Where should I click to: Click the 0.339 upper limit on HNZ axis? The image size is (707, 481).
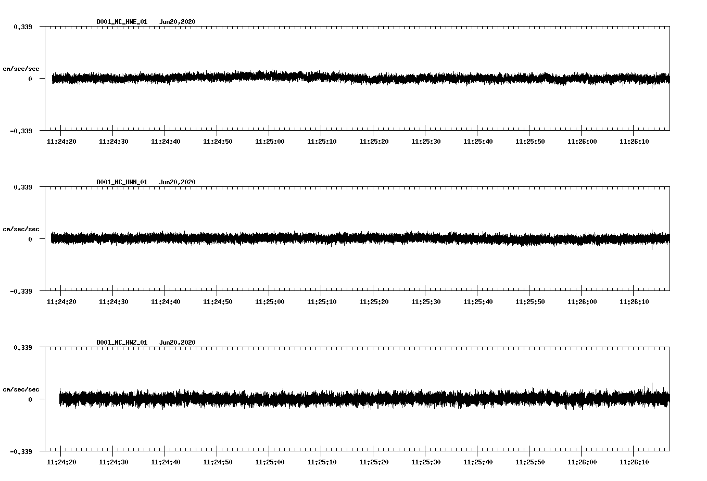pos(23,347)
